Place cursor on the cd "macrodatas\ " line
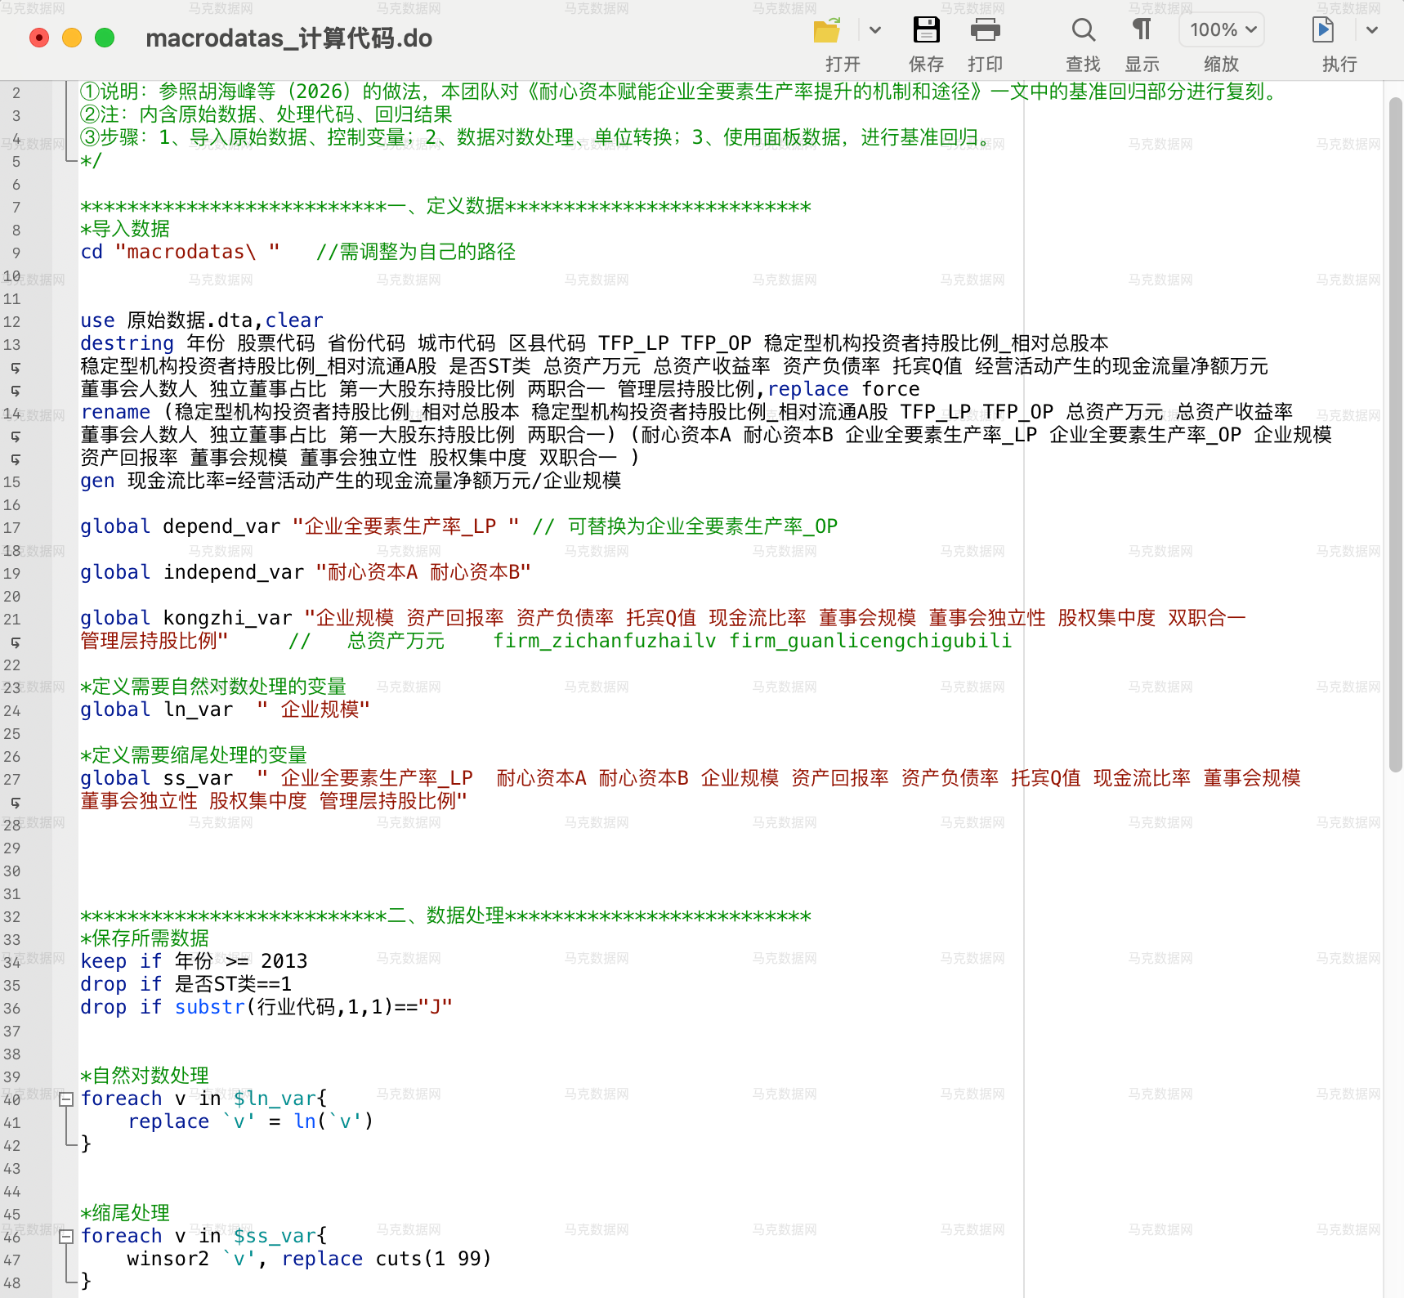The width and height of the screenshot is (1404, 1298). click(298, 252)
